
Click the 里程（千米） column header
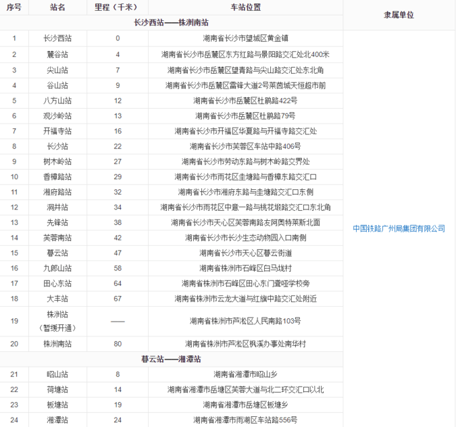pyautogui.click(x=117, y=7)
